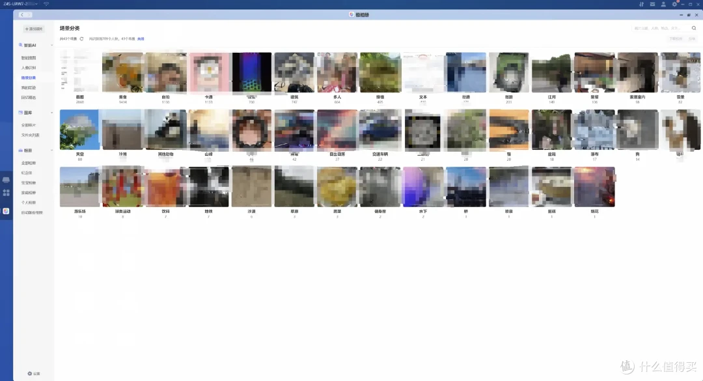Open 宝宝相册 in the sidebar
This screenshot has width=703, height=381.
click(29, 182)
